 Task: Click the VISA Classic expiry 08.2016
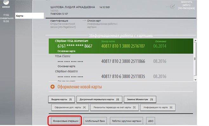[160, 61]
